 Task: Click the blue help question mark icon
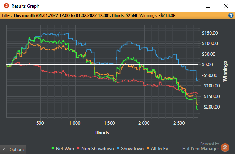pos(231,15)
